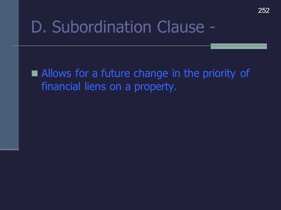This screenshot has width=281, height=210.
Task: Click the word future in bullet text
Action: (x=115, y=73)
